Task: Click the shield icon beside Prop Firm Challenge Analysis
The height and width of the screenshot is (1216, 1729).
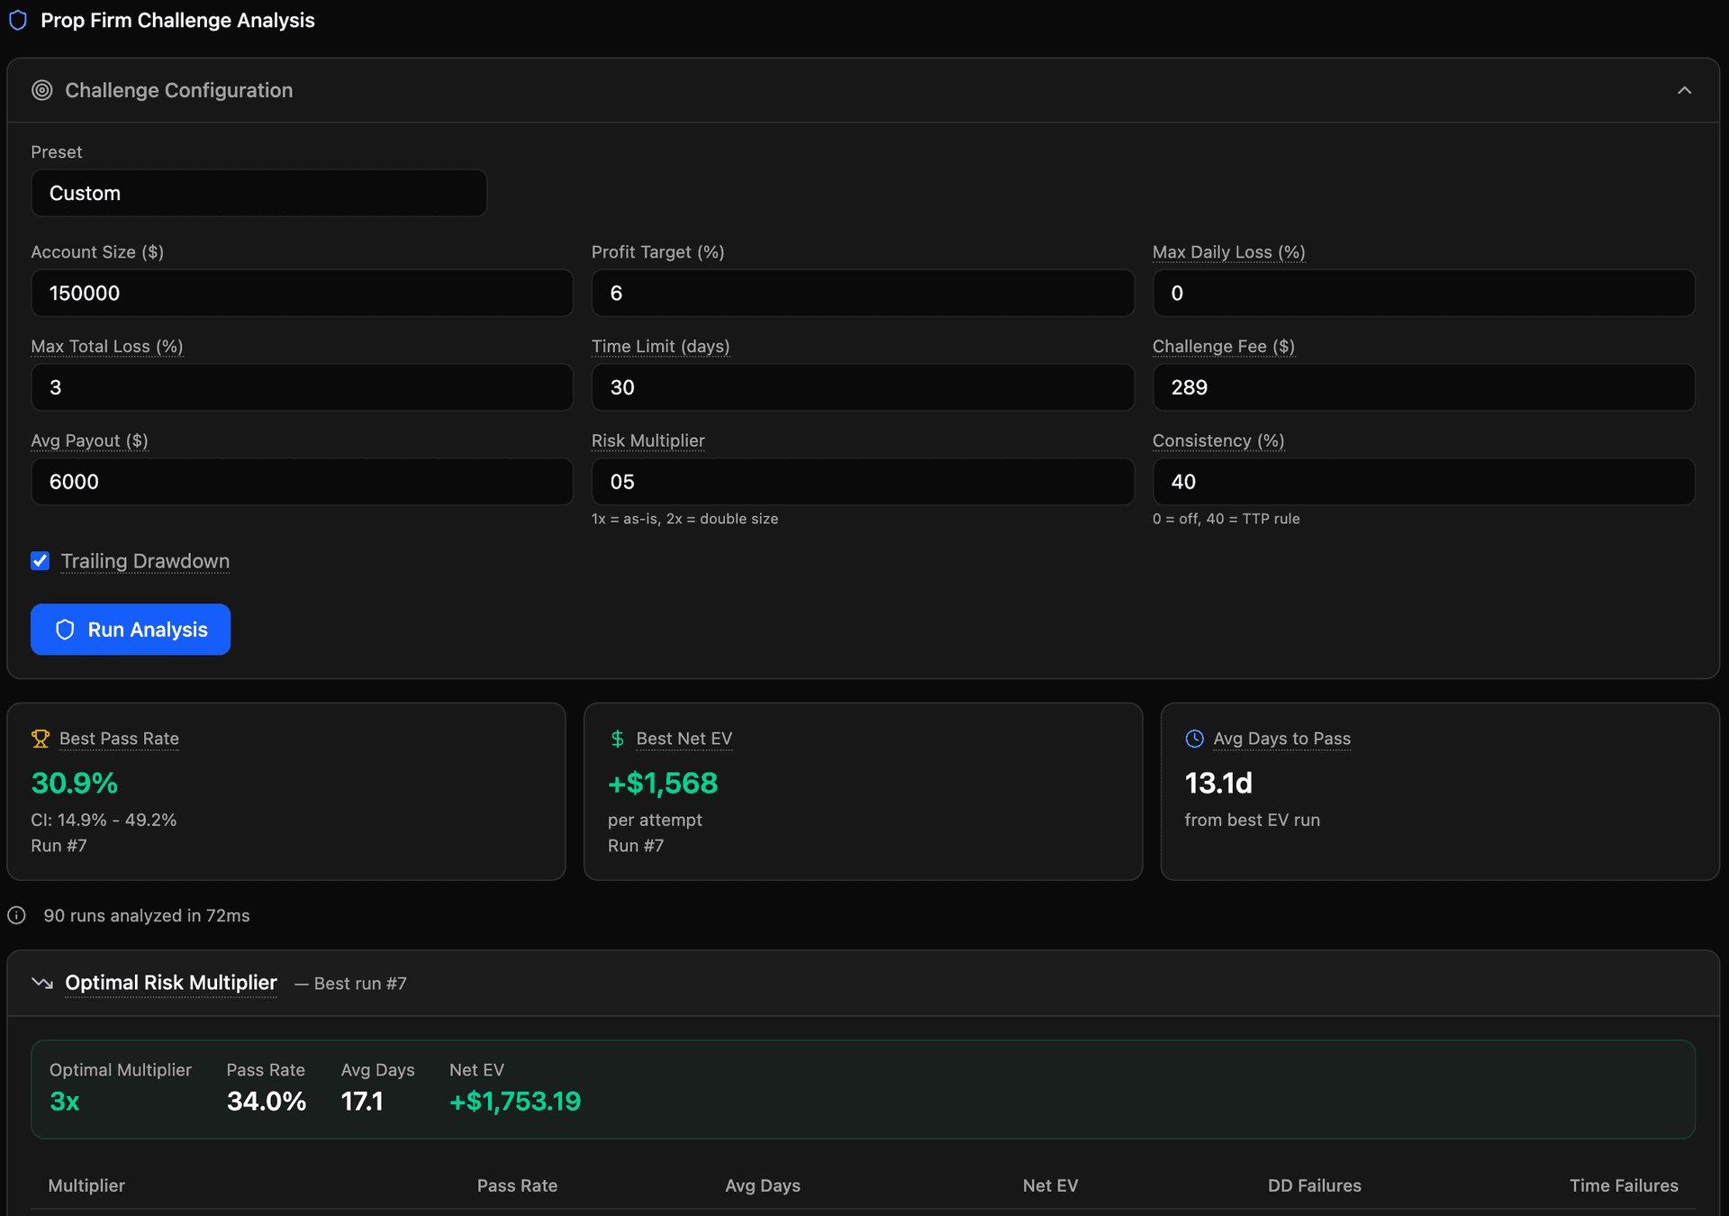Action: click(18, 20)
